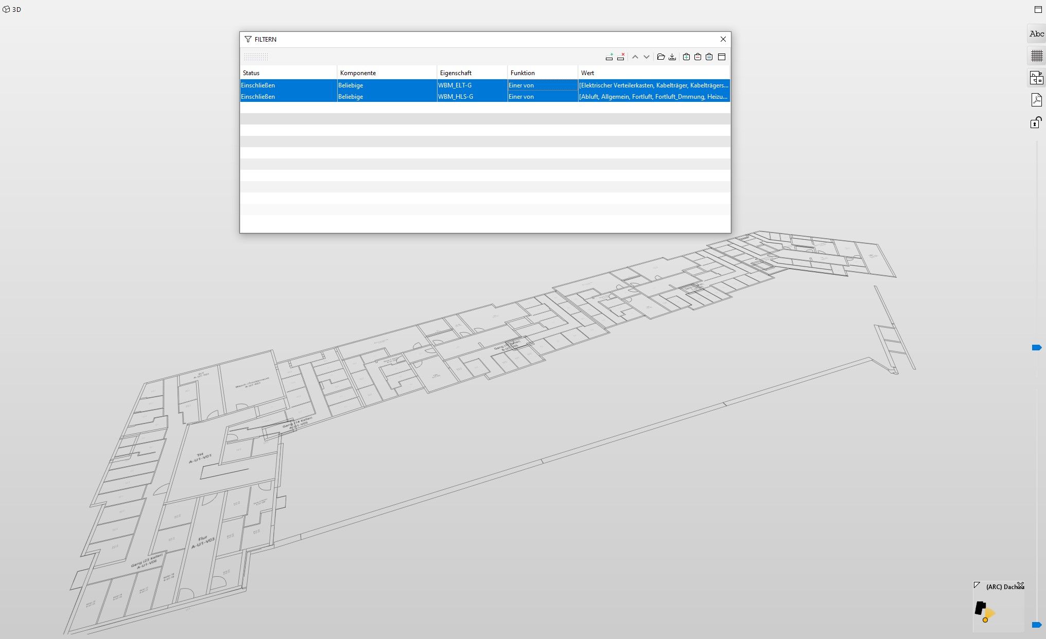Maximize the 3D viewport window icon
This screenshot has height=639, width=1046.
(x=1038, y=9)
